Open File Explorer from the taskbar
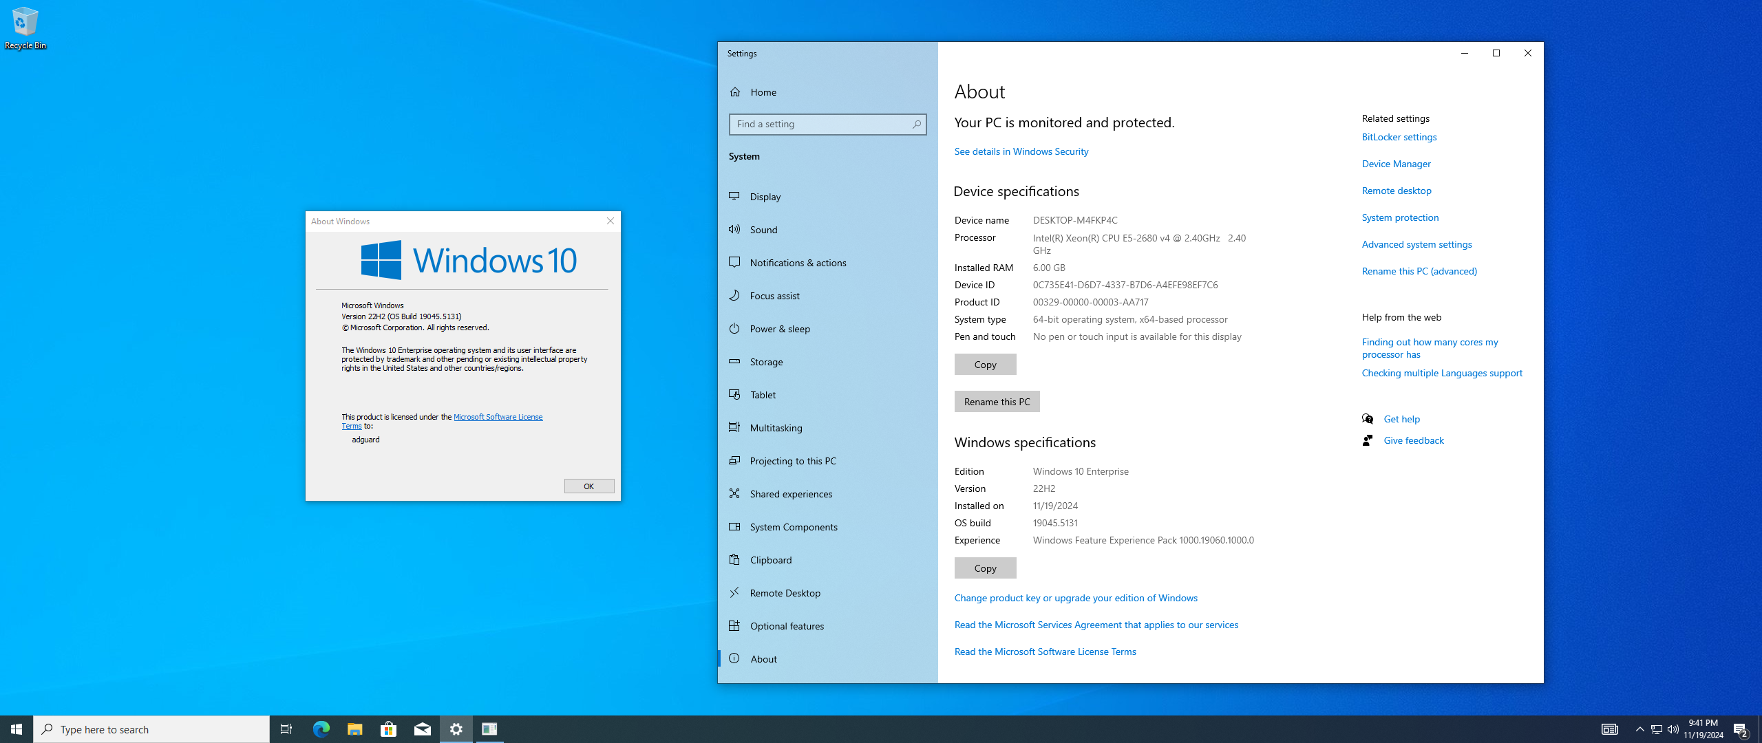The image size is (1762, 743). (x=354, y=729)
